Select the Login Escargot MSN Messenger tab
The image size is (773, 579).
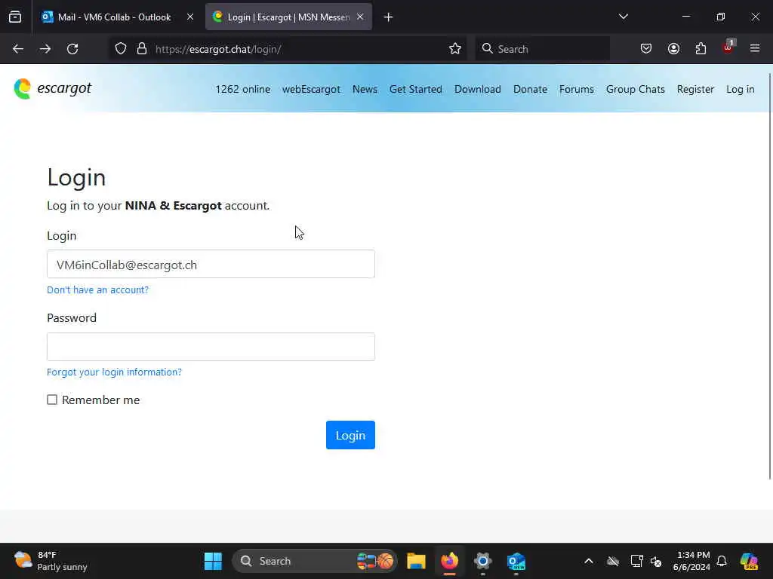(289, 17)
